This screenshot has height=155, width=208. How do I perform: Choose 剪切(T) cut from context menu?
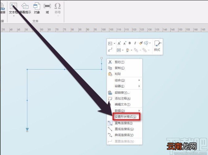click(125, 62)
